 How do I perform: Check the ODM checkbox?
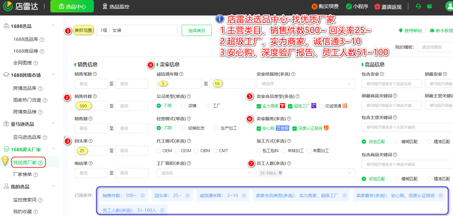[177, 151]
